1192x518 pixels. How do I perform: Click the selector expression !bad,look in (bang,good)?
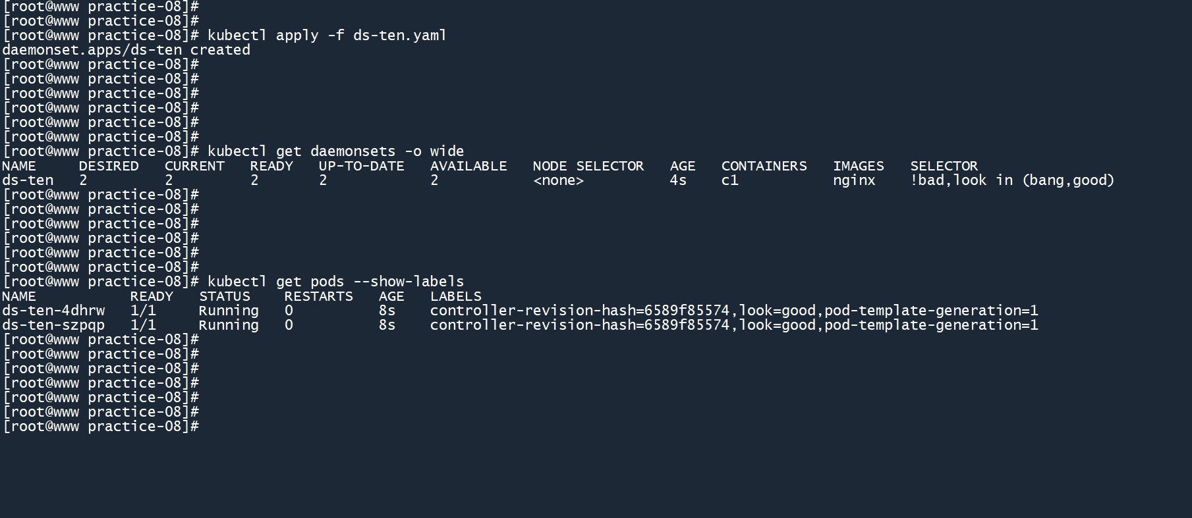pyautogui.click(x=1011, y=180)
